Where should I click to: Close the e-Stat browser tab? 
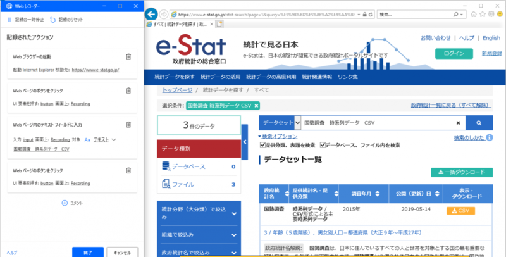point(212,24)
